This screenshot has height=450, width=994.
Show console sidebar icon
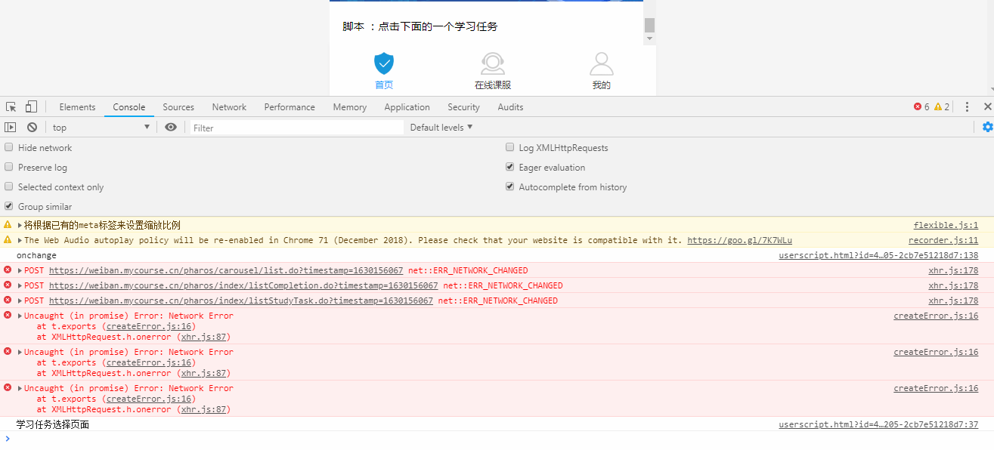pyautogui.click(x=11, y=128)
